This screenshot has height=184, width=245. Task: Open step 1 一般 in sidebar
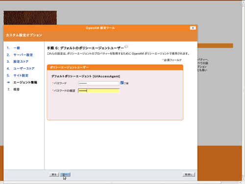coord(17,48)
